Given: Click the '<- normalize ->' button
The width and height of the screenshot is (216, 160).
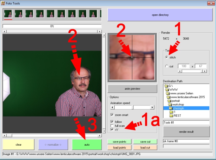Looking at the screenshot, I should pos(53,144).
